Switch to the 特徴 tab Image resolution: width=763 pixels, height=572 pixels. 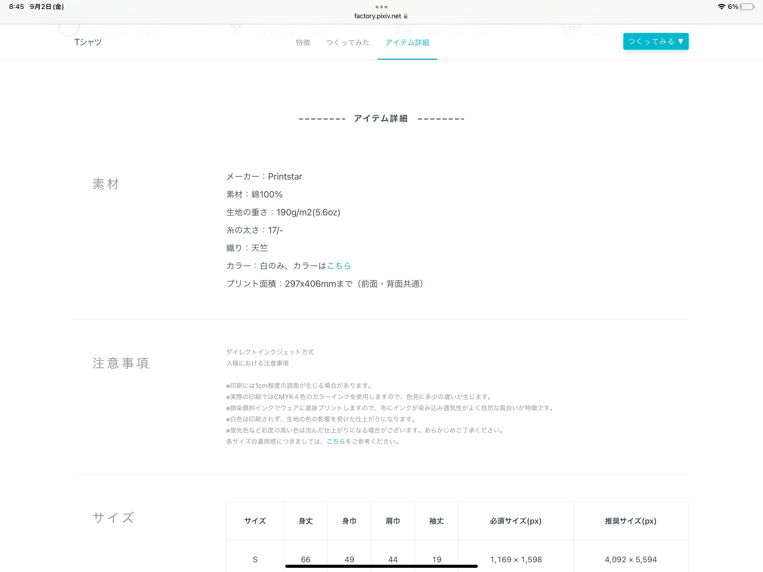[303, 42]
